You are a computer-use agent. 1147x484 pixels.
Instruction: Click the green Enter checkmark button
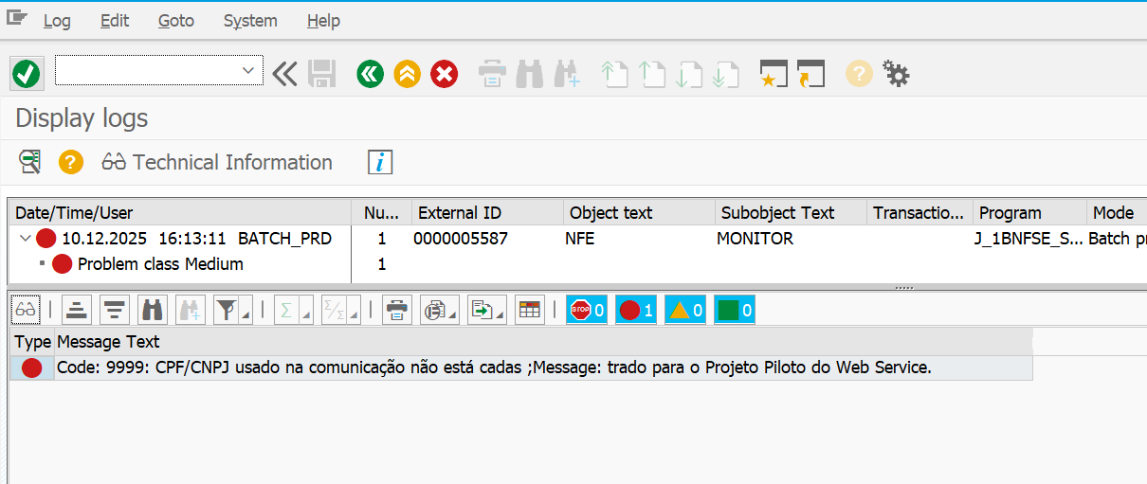click(x=26, y=73)
